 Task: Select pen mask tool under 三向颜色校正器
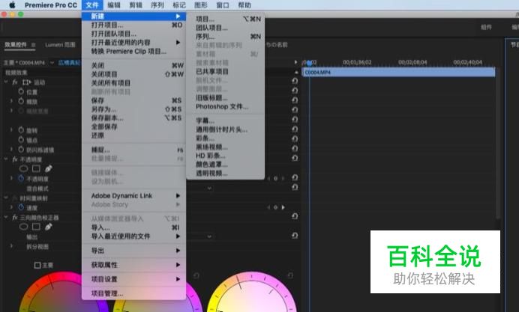pos(49,227)
